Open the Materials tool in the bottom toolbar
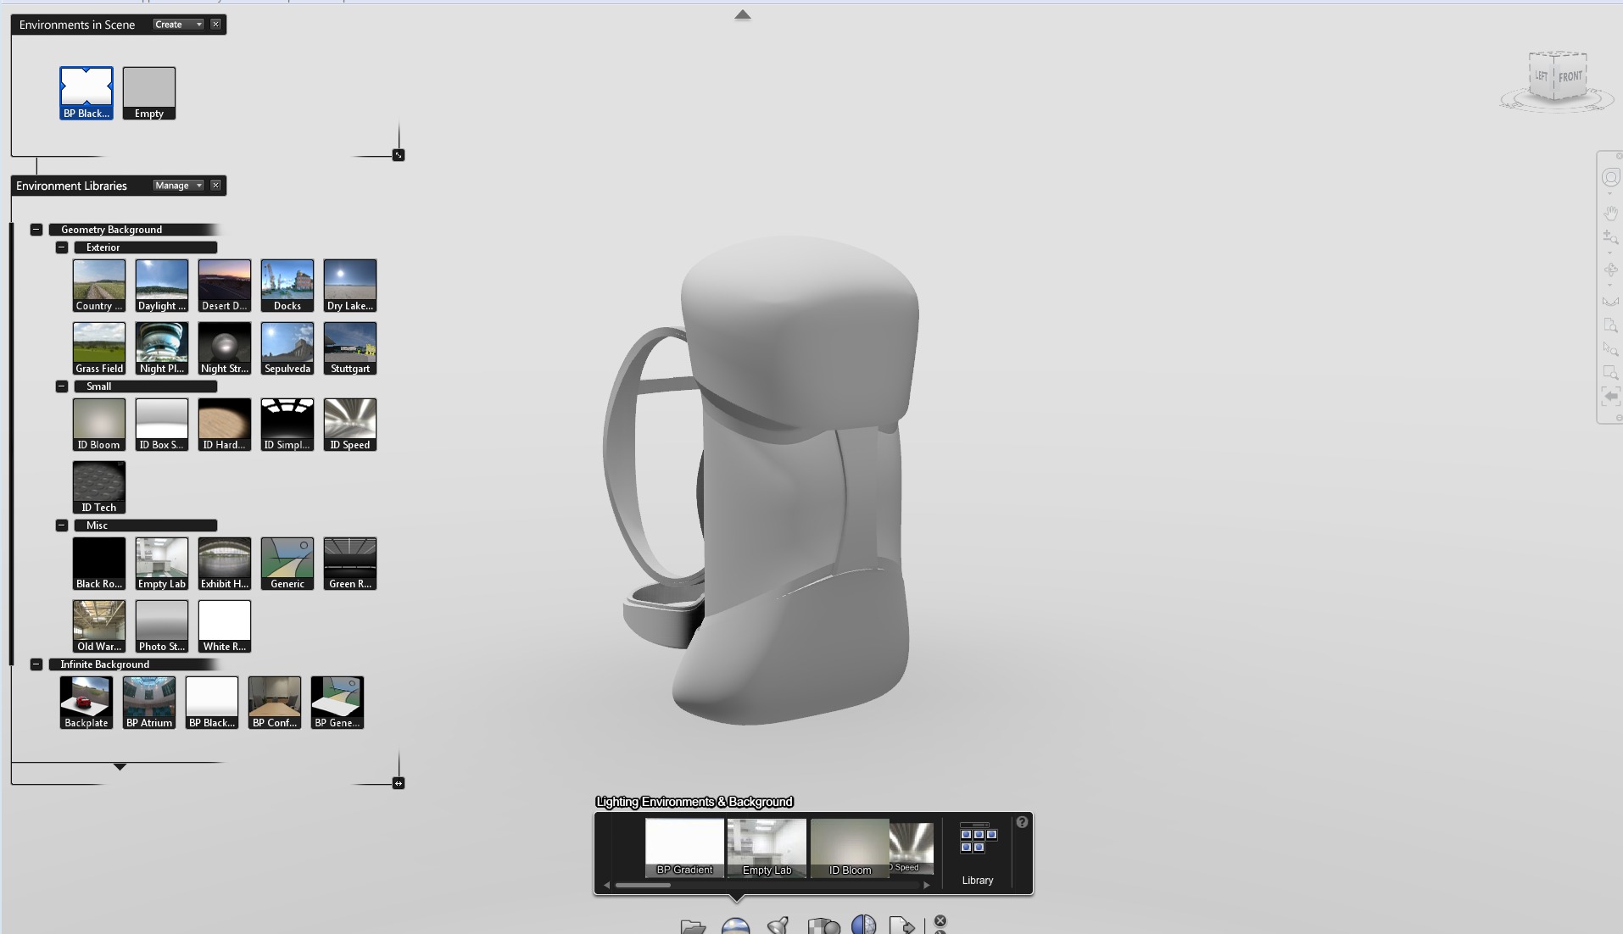The image size is (1623, 934). [x=823, y=926]
